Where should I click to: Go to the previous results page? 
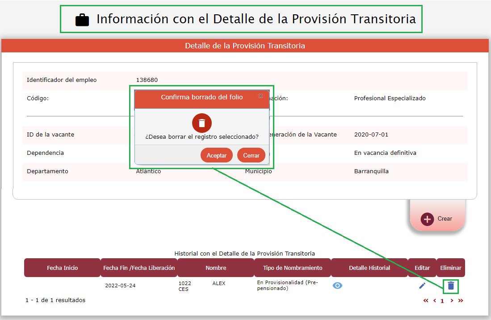tap(435, 301)
